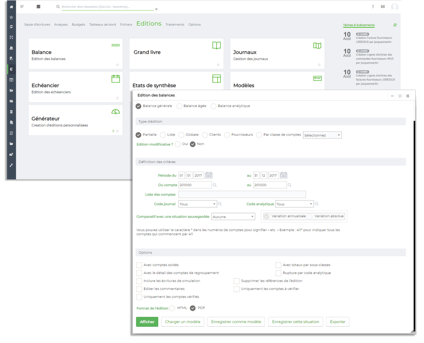
Task: Open the home icon in the sidebar
Action: coord(11,7)
